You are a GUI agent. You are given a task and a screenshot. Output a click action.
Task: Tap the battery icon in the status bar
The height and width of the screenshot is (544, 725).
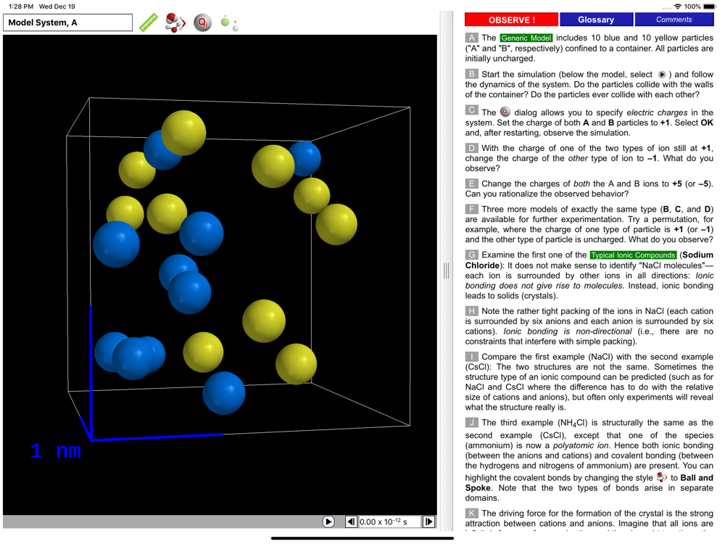tap(709, 7)
